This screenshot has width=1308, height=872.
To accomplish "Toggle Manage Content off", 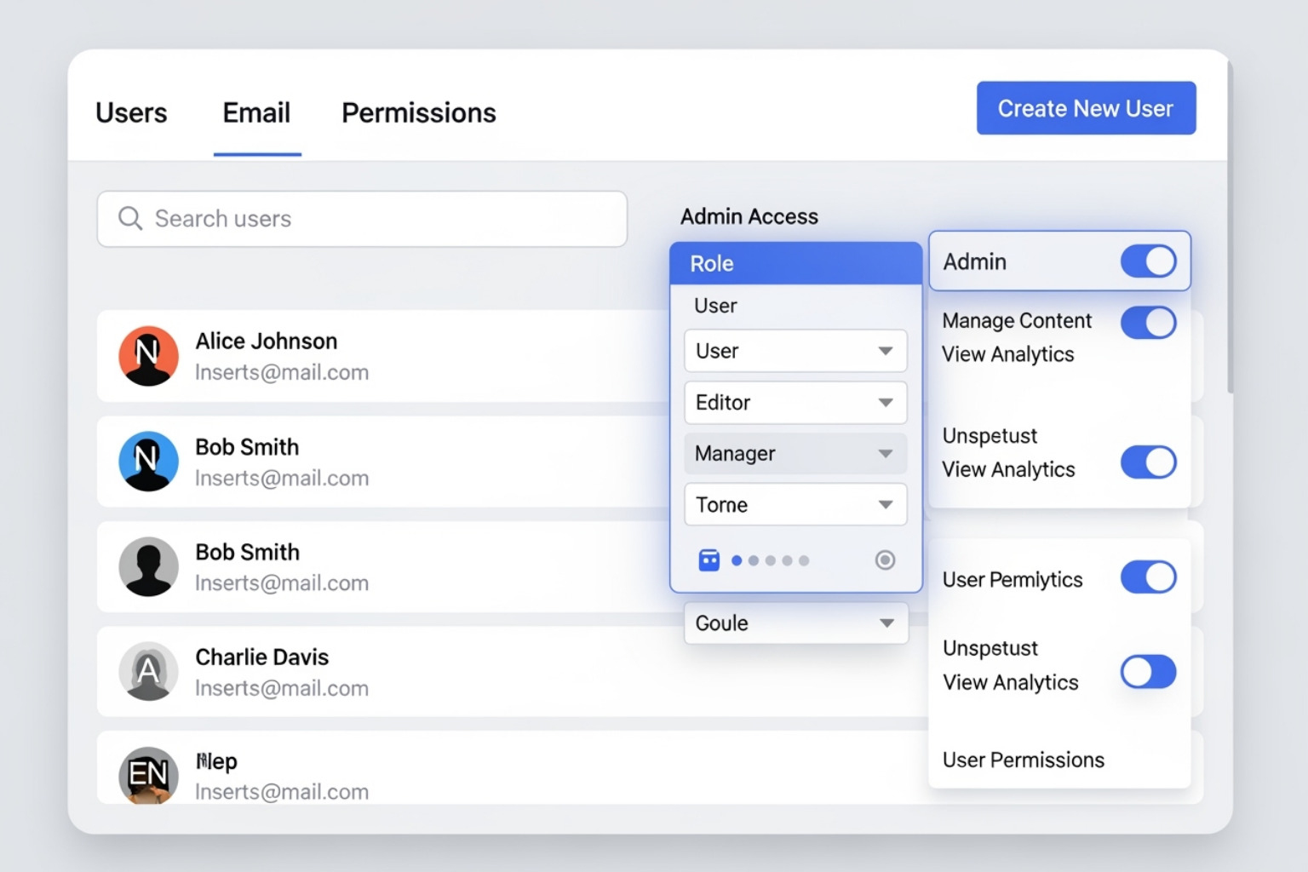I will (1148, 324).
